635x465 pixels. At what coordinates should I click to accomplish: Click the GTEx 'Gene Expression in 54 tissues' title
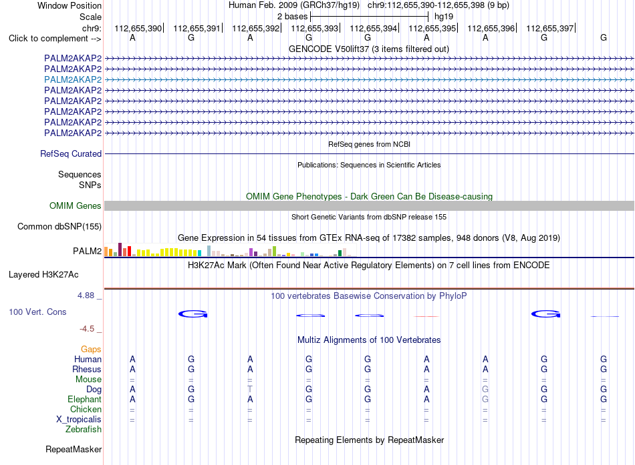[x=369, y=238]
